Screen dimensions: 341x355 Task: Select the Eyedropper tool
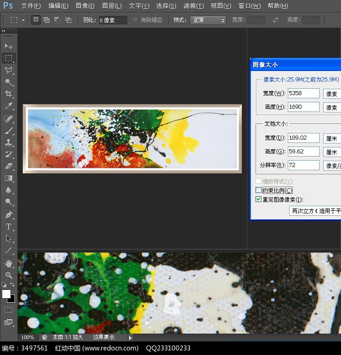[x=9, y=106]
